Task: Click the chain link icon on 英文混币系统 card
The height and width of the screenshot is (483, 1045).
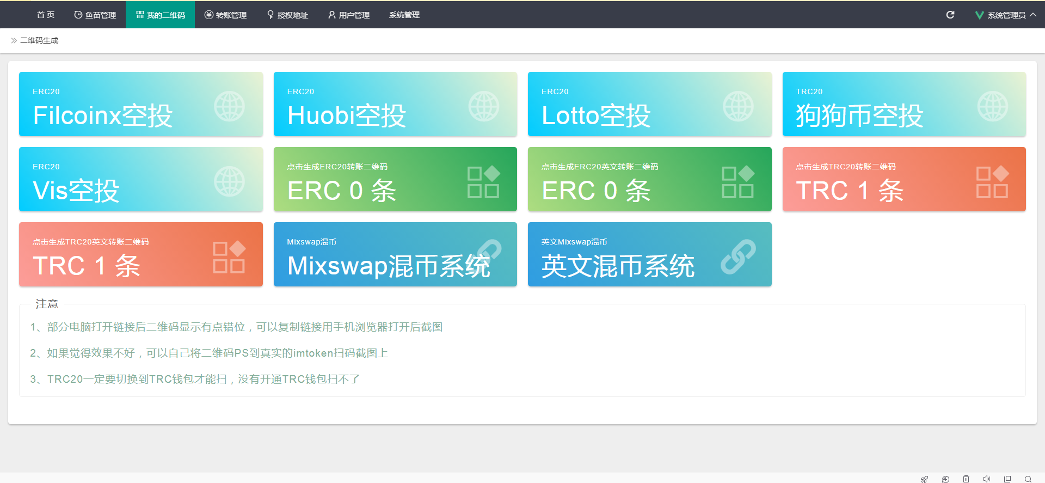Action: point(738,256)
